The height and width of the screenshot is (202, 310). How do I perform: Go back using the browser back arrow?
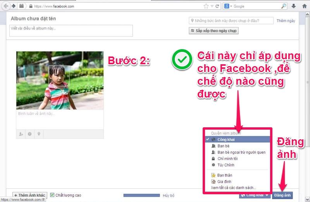coord(6,6)
